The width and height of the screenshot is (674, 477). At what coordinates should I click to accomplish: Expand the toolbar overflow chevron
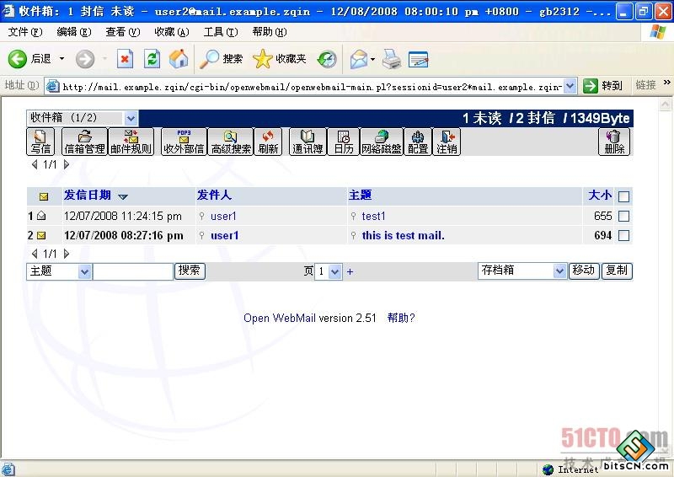tap(666, 82)
